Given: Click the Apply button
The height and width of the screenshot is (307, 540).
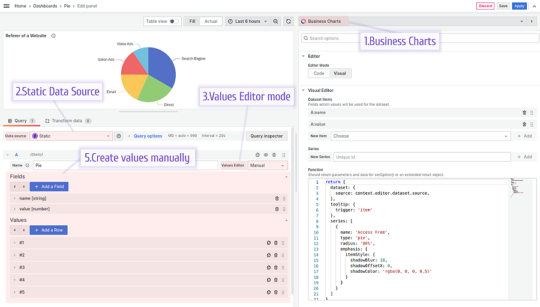Looking at the screenshot, I should 519,6.
